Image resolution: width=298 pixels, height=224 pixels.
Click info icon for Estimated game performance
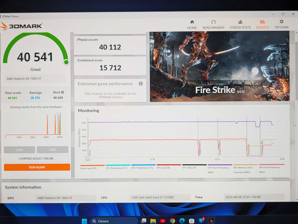point(140,84)
